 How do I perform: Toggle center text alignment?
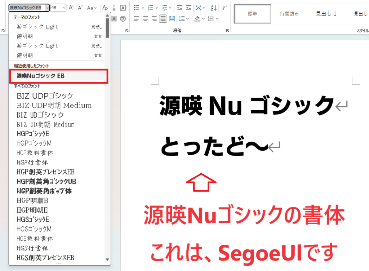coord(145,19)
